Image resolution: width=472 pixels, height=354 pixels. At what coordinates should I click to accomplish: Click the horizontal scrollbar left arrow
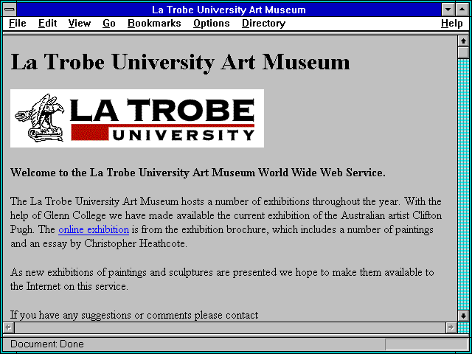[8, 327]
